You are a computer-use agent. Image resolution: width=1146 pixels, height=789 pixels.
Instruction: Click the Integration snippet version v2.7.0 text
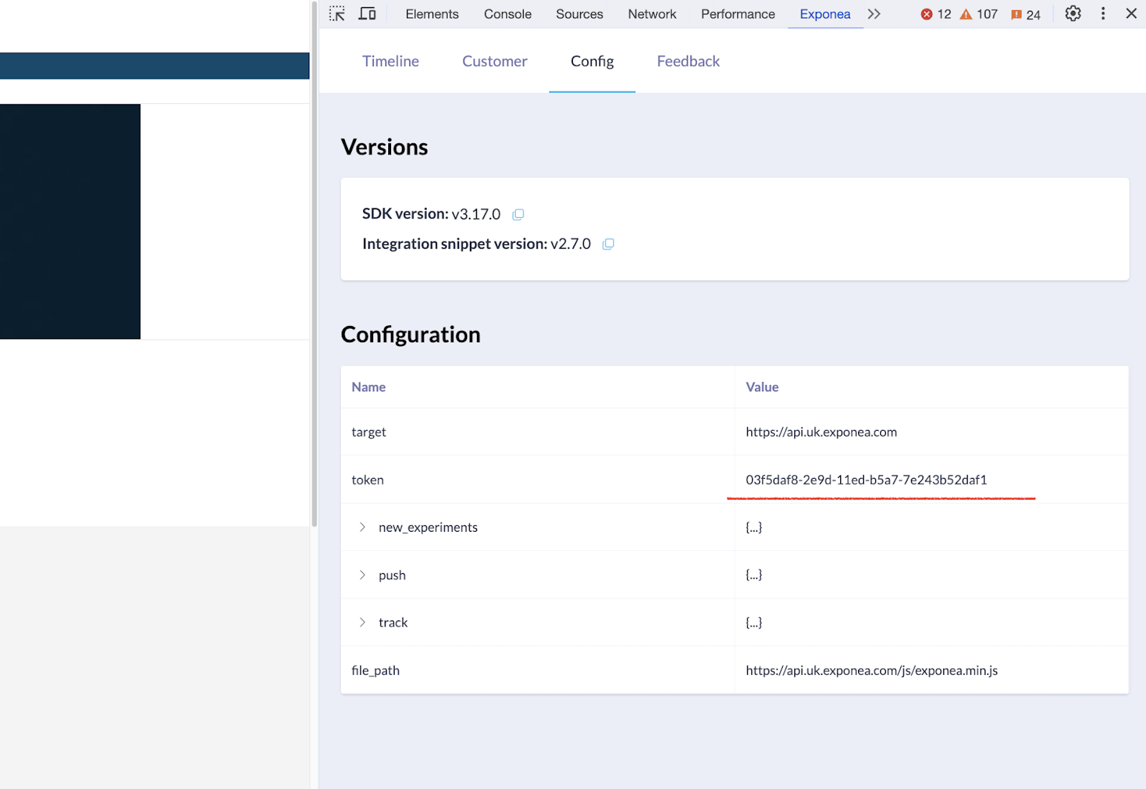476,244
